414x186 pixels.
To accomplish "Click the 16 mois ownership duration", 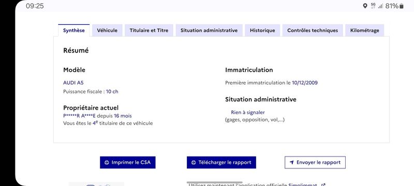I will pos(123,116).
